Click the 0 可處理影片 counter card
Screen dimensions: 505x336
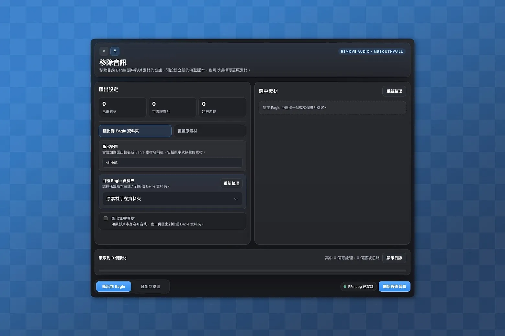click(172, 107)
